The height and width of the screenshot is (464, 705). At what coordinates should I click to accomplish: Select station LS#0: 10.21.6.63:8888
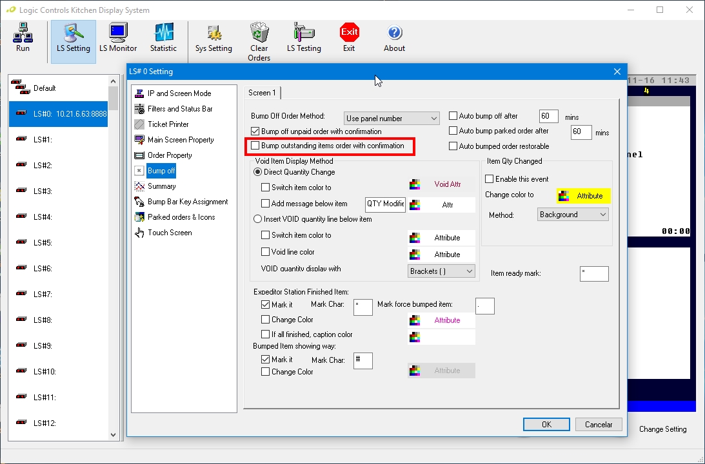tap(59, 113)
